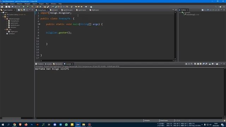The image size is (226, 127).
Task: Clear the console with Clear Console icon
Action: point(195,64)
